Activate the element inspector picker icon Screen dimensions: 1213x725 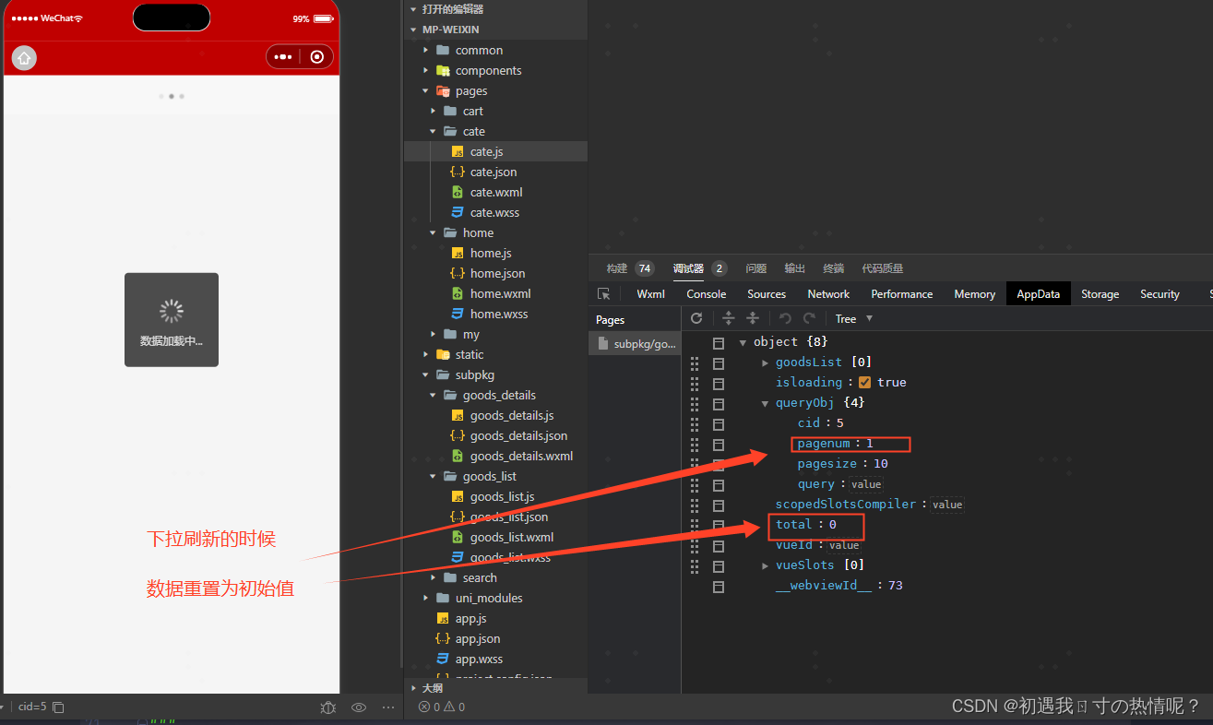click(x=604, y=294)
